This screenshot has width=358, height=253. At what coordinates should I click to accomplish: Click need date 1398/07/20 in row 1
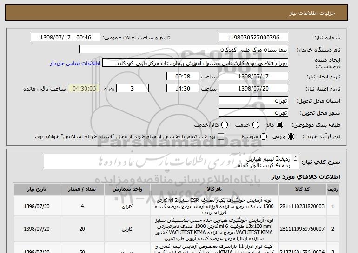point(37,206)
